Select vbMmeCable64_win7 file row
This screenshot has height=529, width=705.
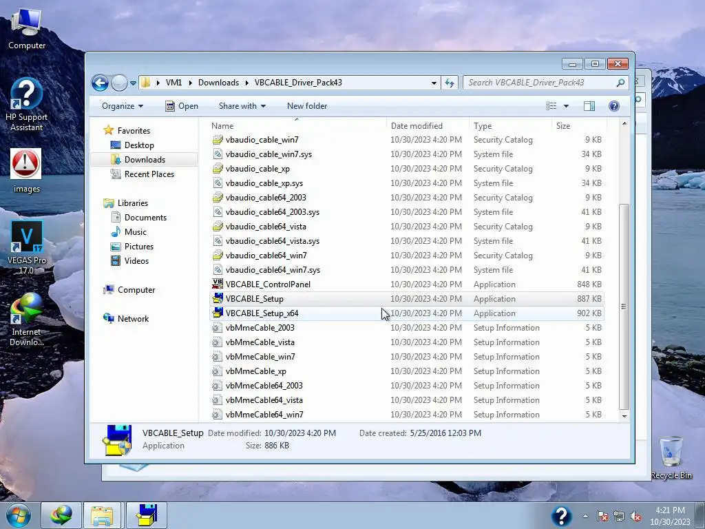407,415
